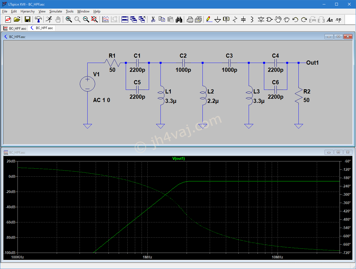
Task: Click the New Schematic toolbar icon
Action: pos(8,19)
